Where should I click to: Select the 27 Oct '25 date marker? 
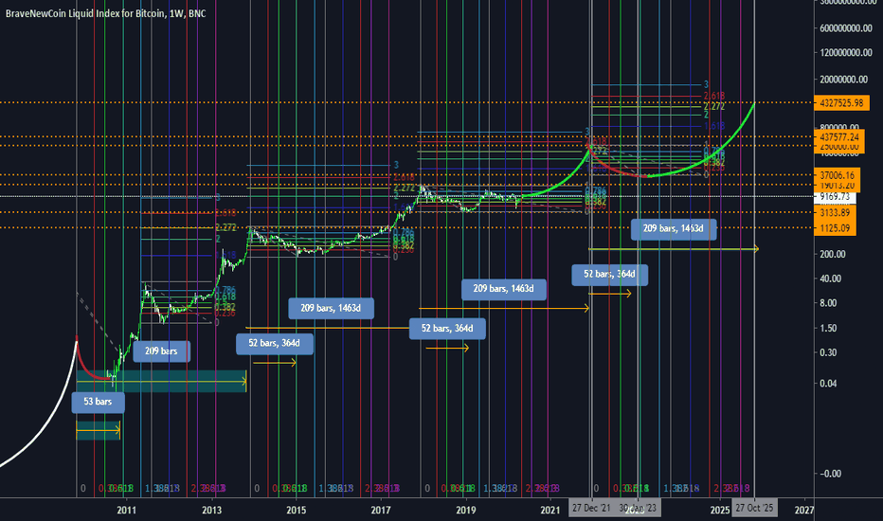(754, 508)
